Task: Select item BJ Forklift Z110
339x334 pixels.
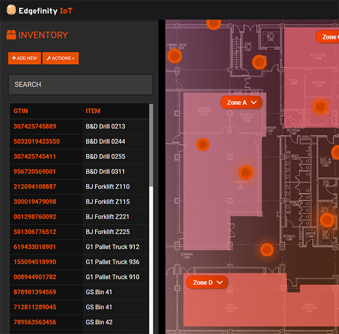Action: click(x=108, y=187)
